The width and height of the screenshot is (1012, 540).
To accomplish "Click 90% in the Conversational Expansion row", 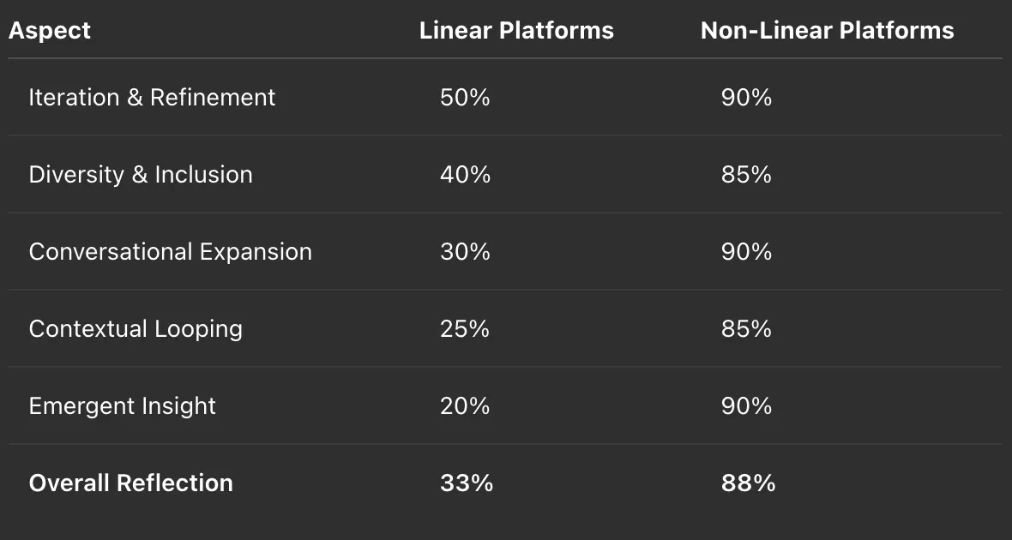I will point(746,252).
